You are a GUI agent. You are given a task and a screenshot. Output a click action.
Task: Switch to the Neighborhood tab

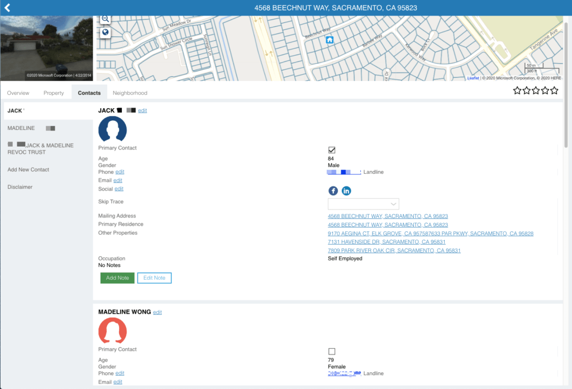click(x=130, y=93)
